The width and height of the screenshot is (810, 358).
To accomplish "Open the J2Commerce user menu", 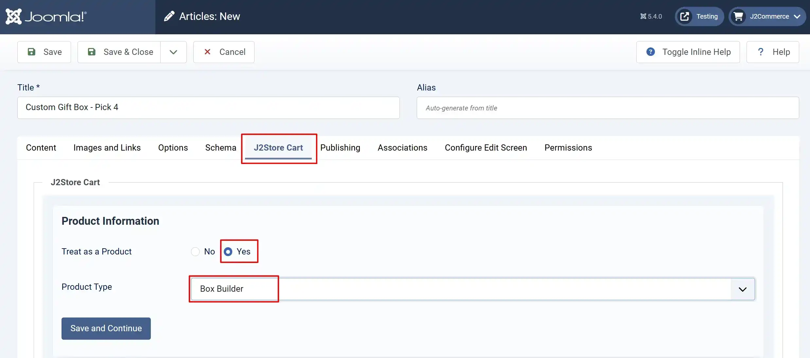I will click(767, 16).
